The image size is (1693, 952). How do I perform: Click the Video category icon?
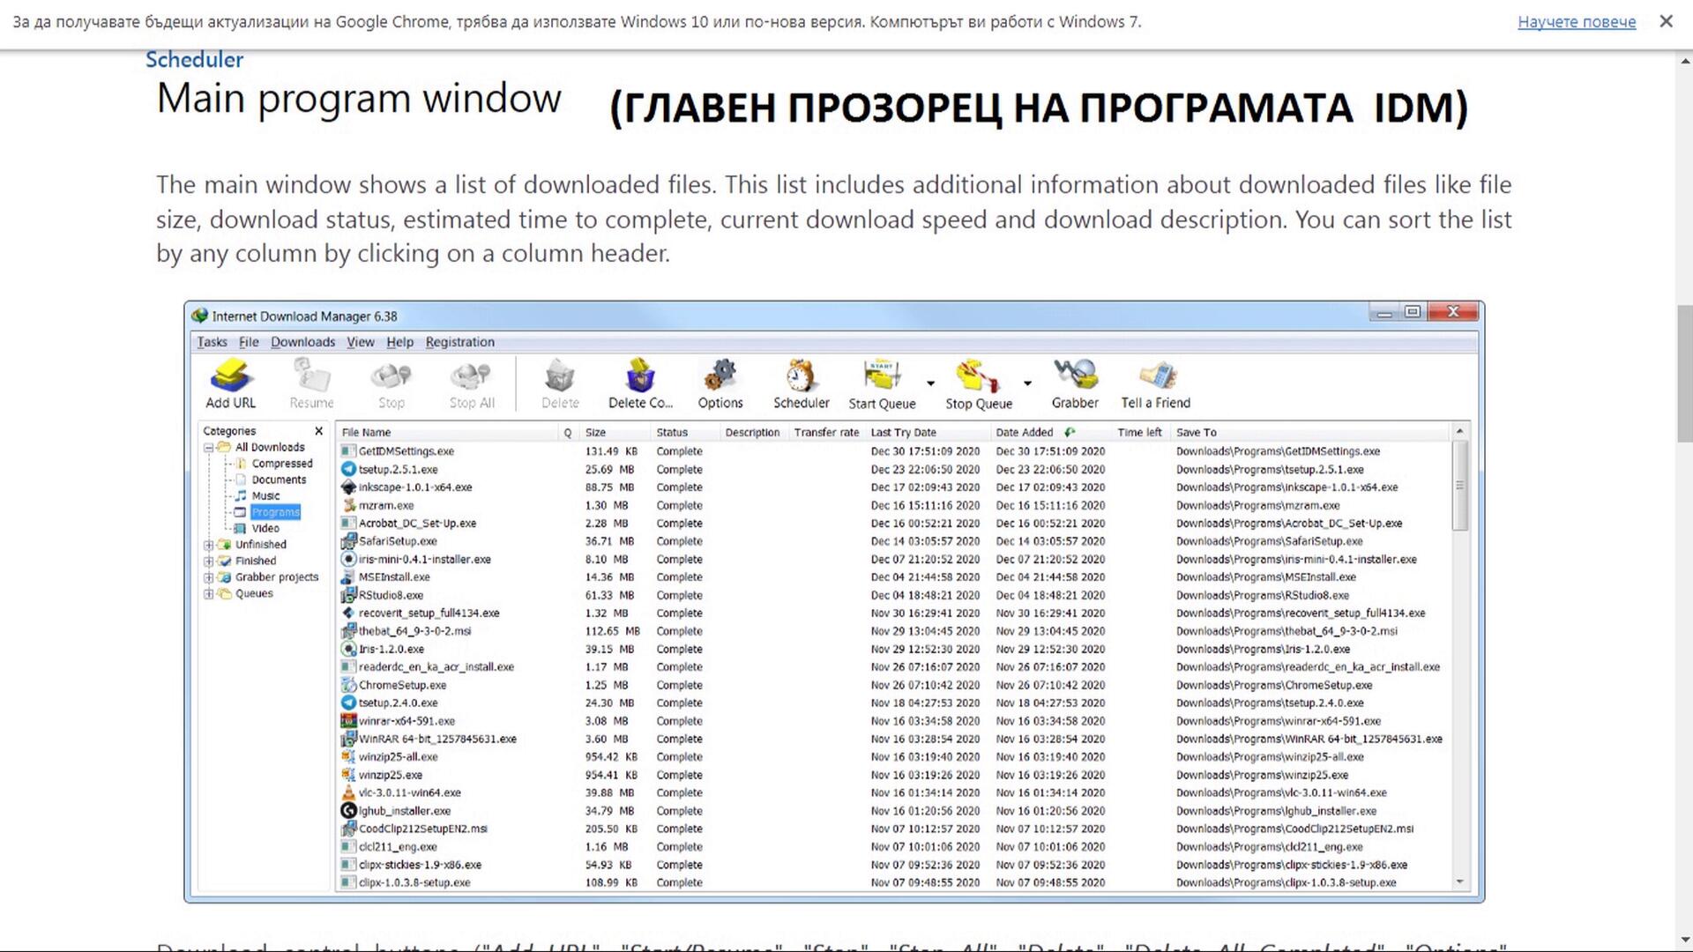[240, 528]
